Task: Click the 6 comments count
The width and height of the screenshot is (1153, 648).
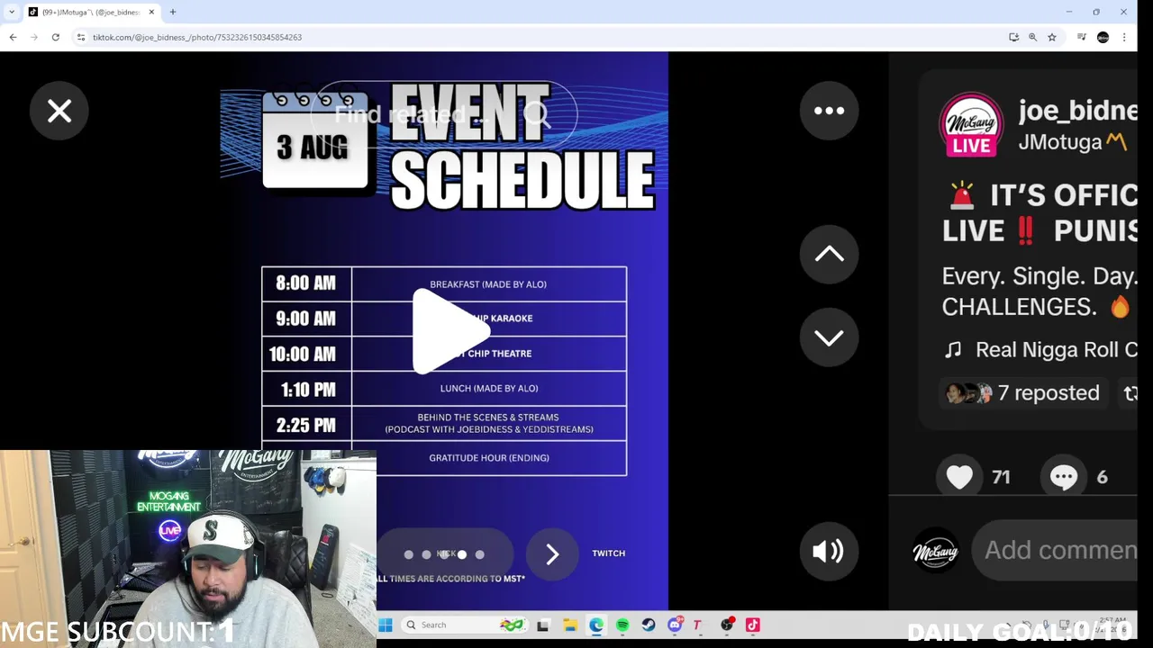Action: pos(1102,478)
